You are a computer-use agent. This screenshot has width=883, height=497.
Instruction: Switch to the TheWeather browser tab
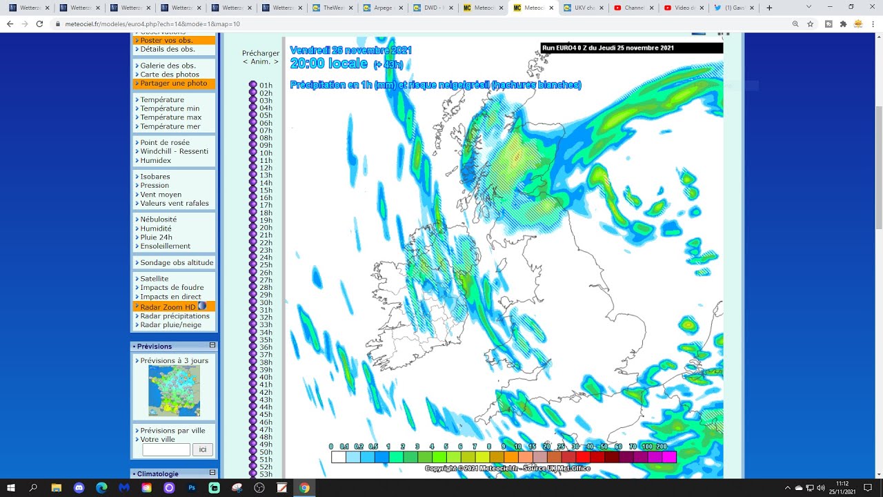click(333, 8)
